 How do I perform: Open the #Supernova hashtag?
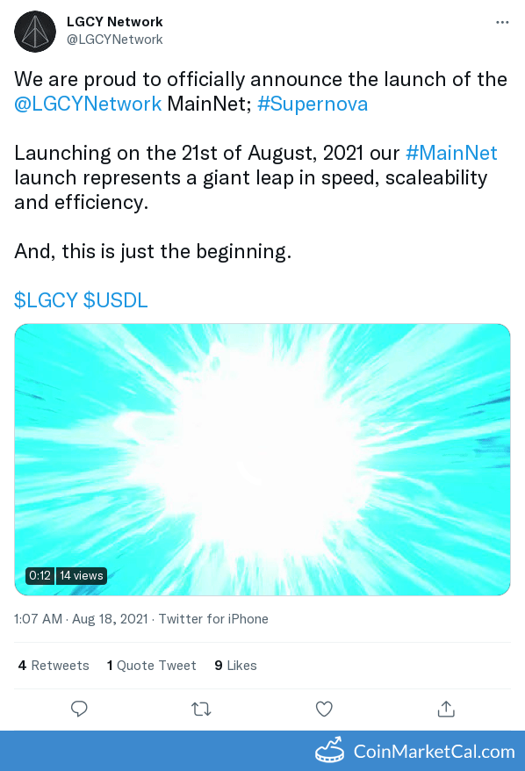[x=313, y=104]
